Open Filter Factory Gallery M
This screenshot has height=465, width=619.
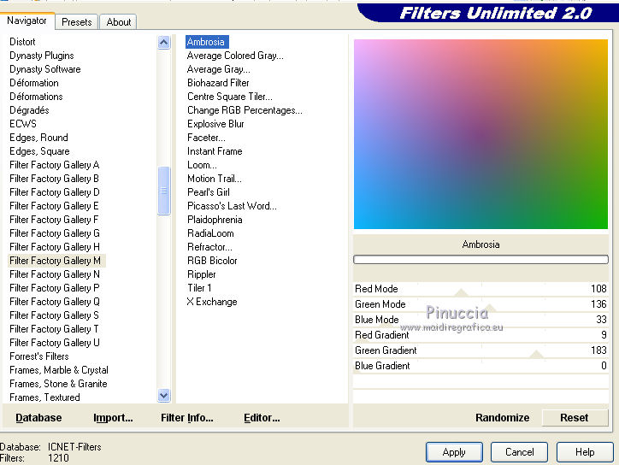[56, 261]
